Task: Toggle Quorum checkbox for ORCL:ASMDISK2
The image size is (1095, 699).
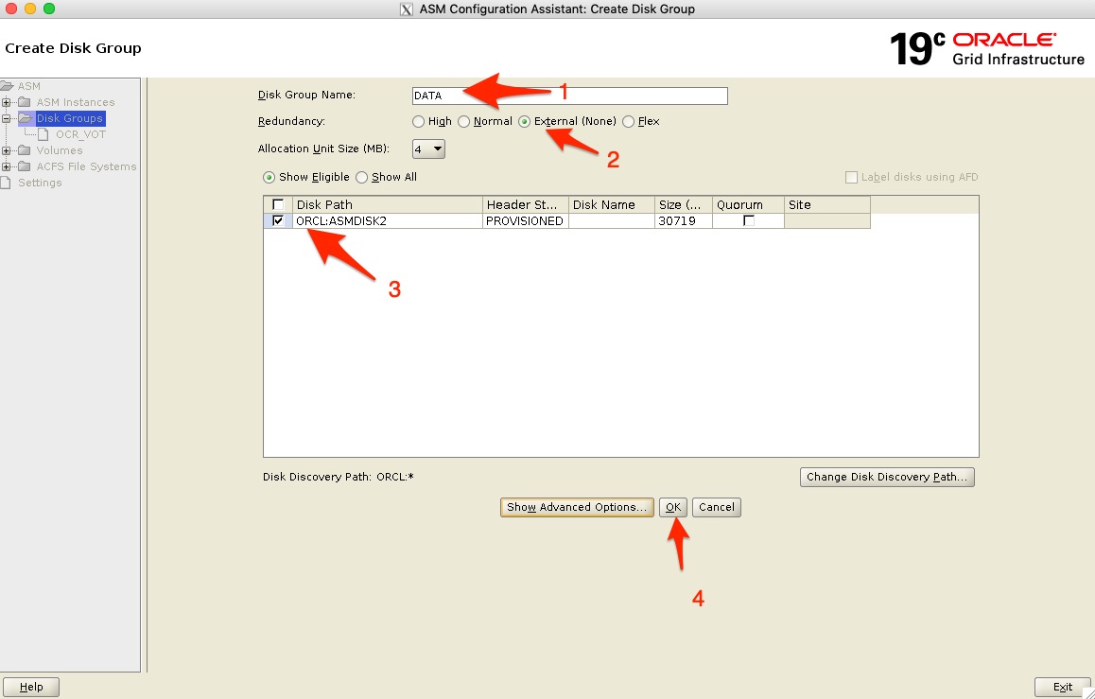Action: coord(749,220)
